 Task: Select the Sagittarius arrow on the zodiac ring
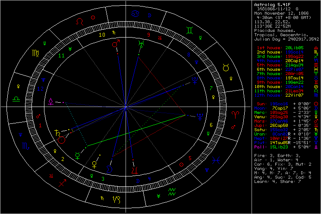click(63, 183)
